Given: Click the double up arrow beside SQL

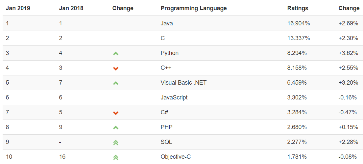Looking at the screenshot, I should point(115,142).
